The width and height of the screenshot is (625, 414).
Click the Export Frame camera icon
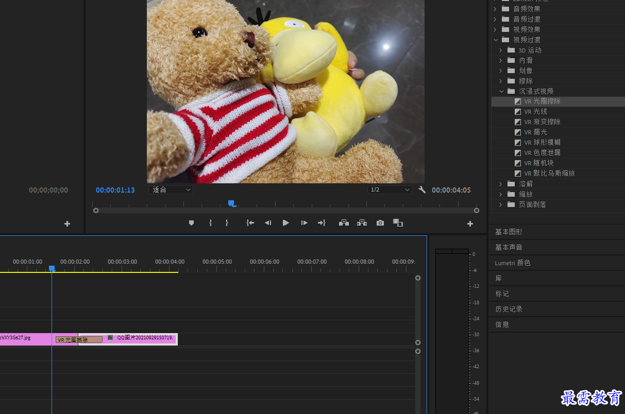(380, 223)
